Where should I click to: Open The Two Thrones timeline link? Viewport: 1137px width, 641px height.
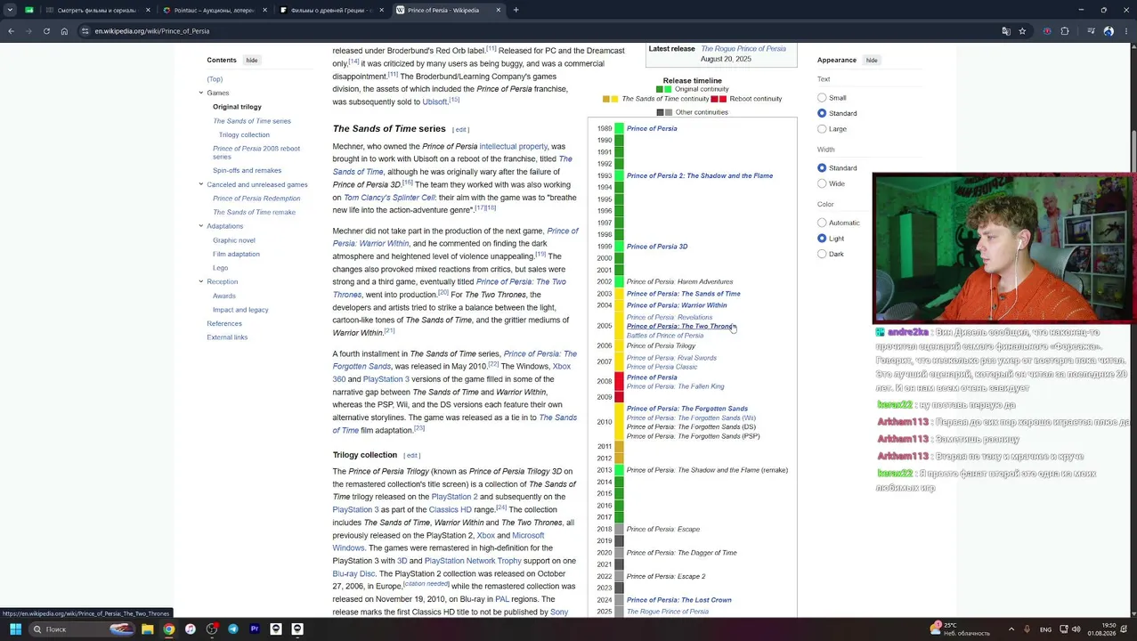pos(680,326)
